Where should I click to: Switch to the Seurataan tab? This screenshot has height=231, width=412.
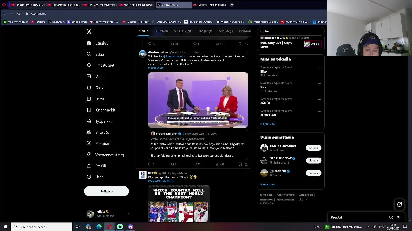(x=161, y=31)
